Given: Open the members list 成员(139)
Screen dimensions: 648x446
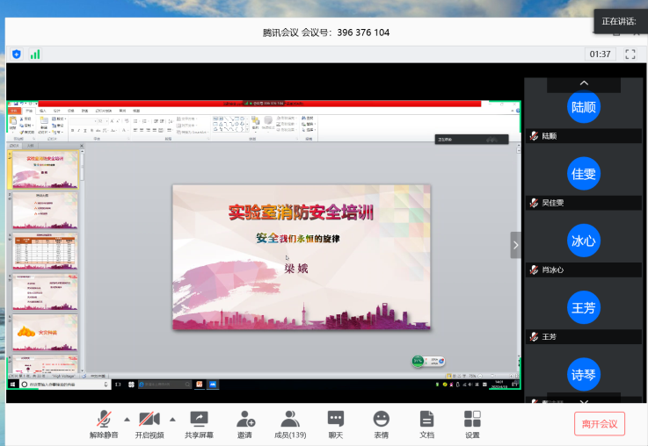Looking at the screenshot, I should (290, 423).
